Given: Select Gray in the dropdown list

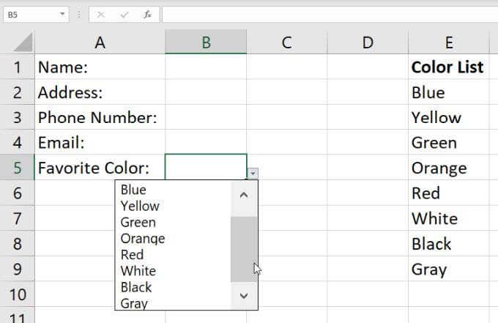Looking at the screenshot, I should [x=134, y=302].
